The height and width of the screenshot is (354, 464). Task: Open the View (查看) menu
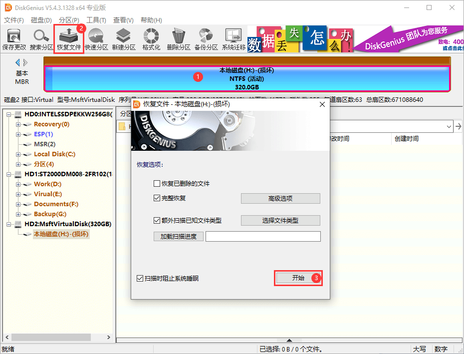point(123,20)
